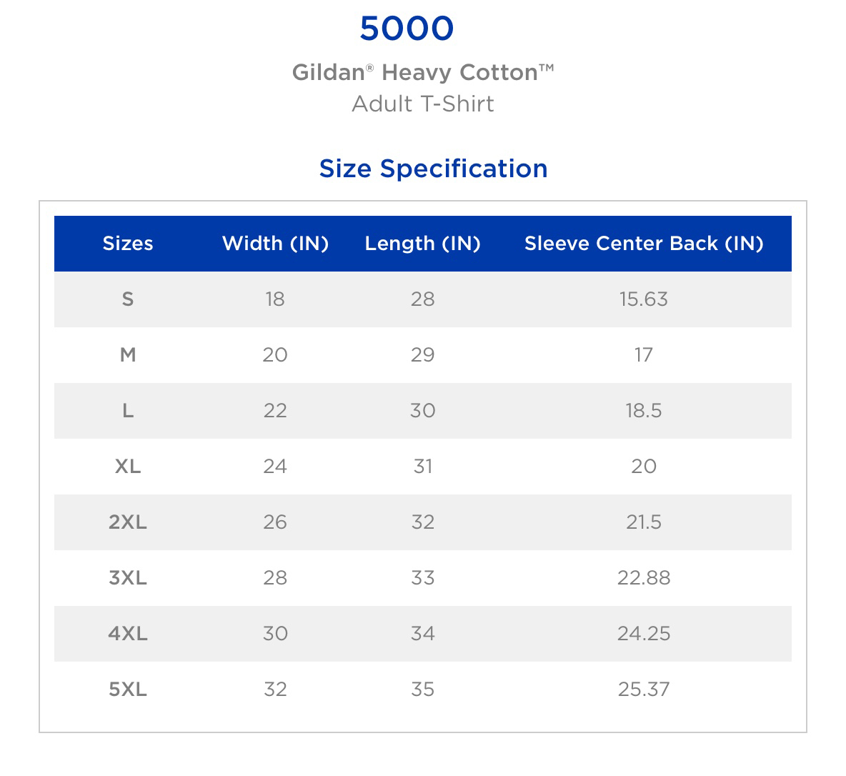Screen dimensions: 846x776
Task: Click the 5XL size row label
Action: point(128,689)
